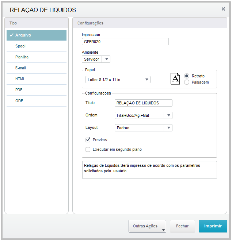Viewport: 232px width, 242px height.
Task: Enable Executar em segundo plano checkbox
Action: click(x=88, y=149)
